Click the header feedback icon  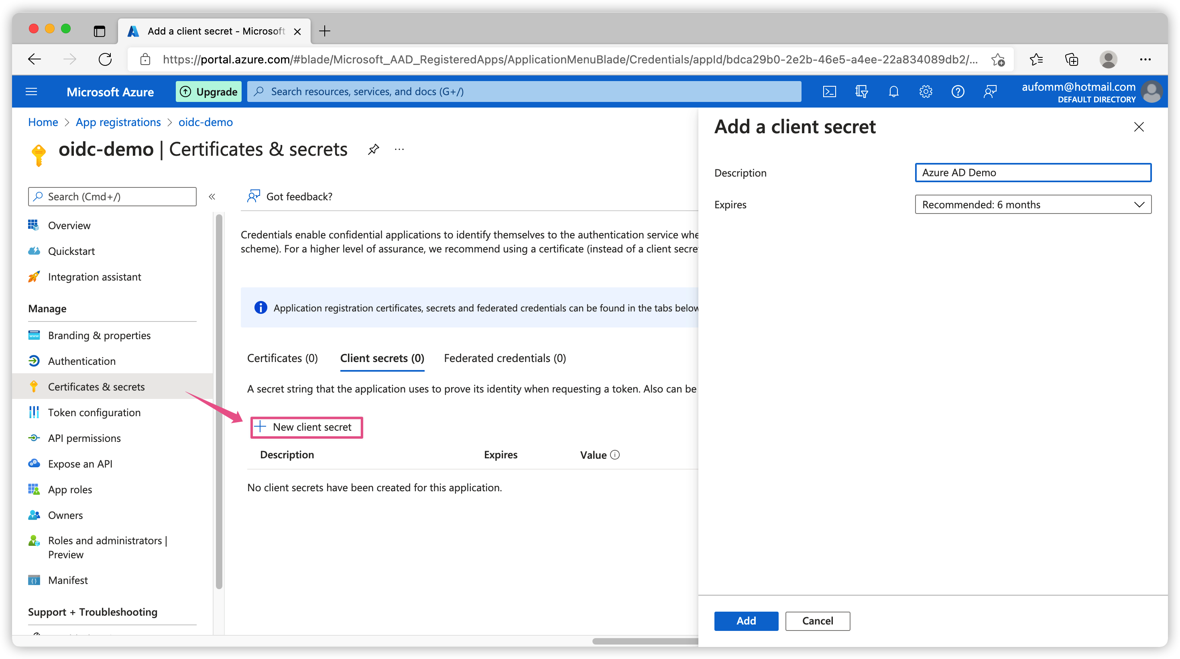990,92
